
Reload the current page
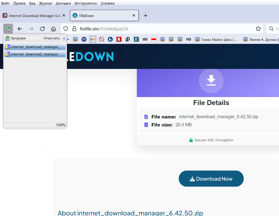42,29
